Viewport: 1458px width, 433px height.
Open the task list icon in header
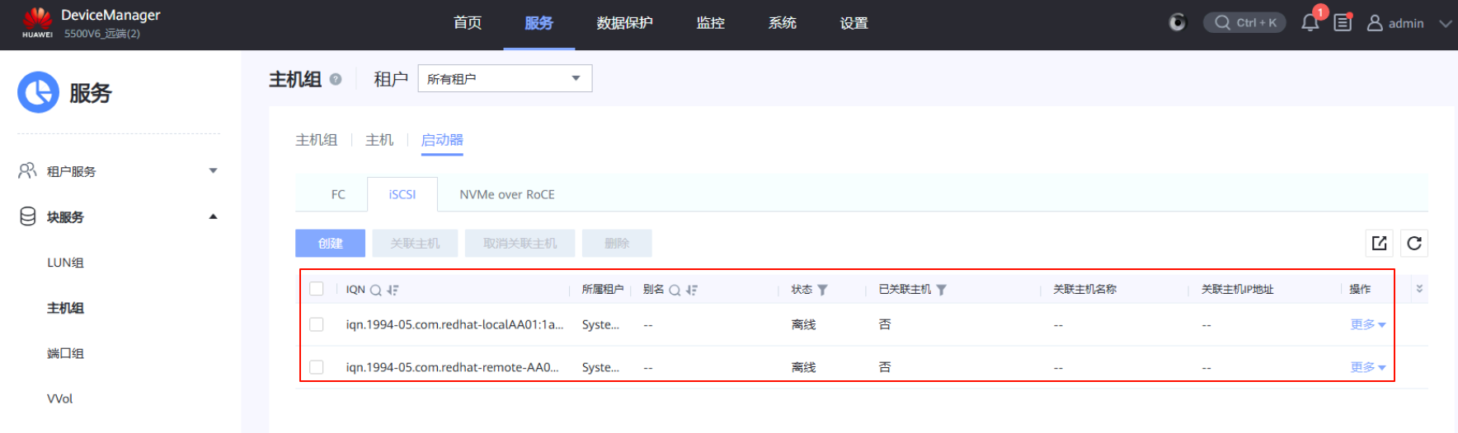pos(1343,23)
